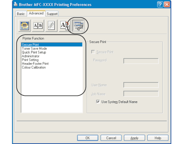Click the question mark help icon
Viewport: 182px width, 144px height.
[x=160, y=5]
